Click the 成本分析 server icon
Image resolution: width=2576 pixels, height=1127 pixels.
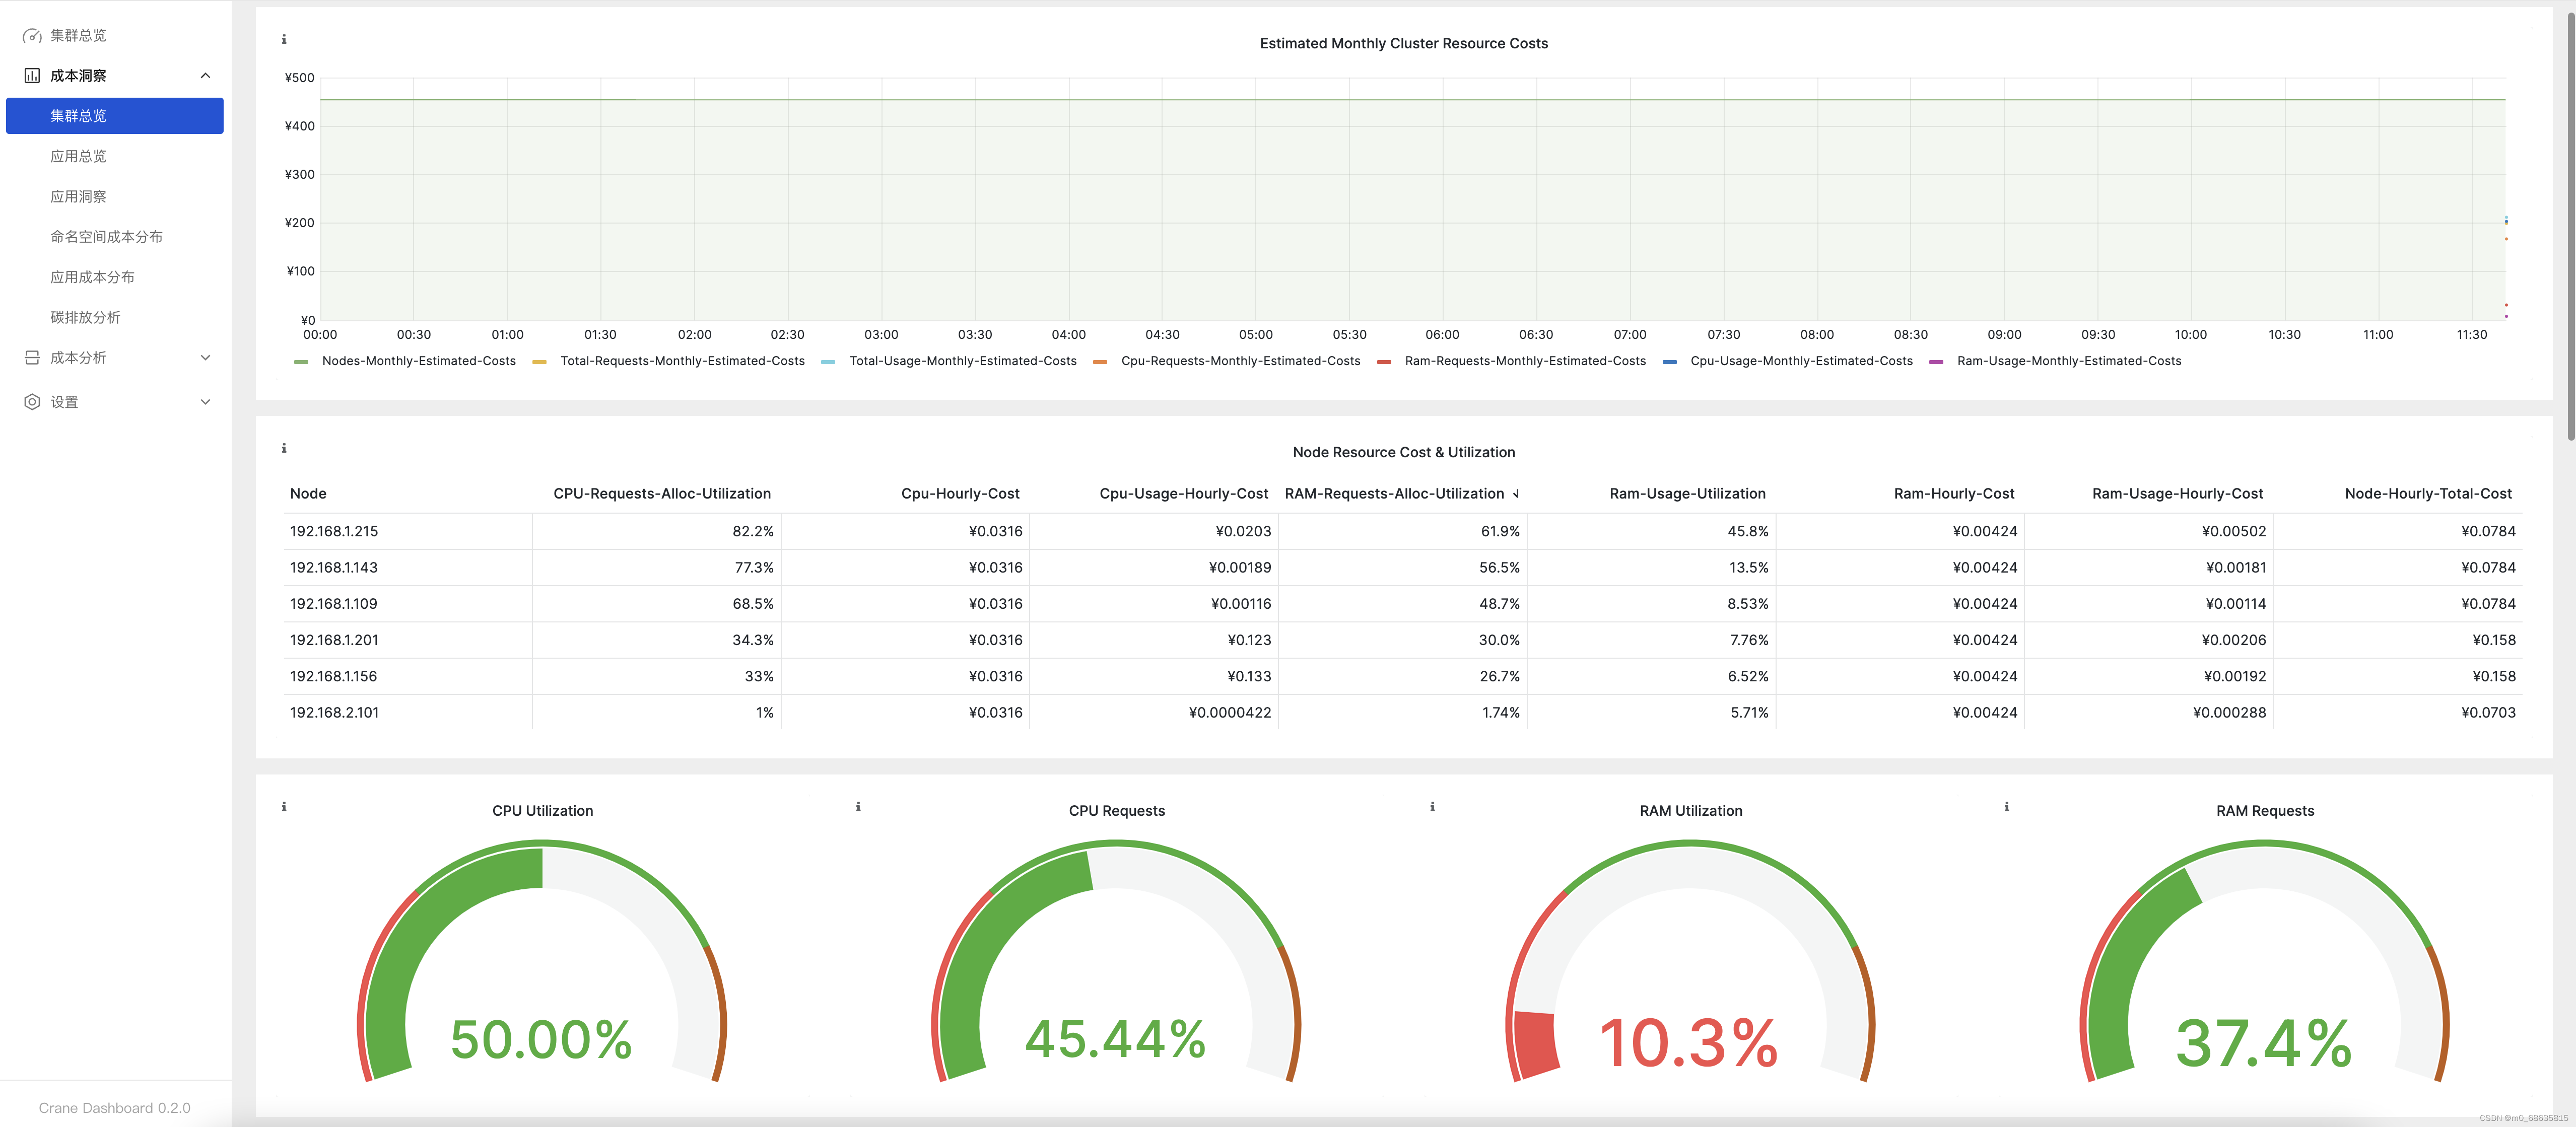tap(32, 358)
